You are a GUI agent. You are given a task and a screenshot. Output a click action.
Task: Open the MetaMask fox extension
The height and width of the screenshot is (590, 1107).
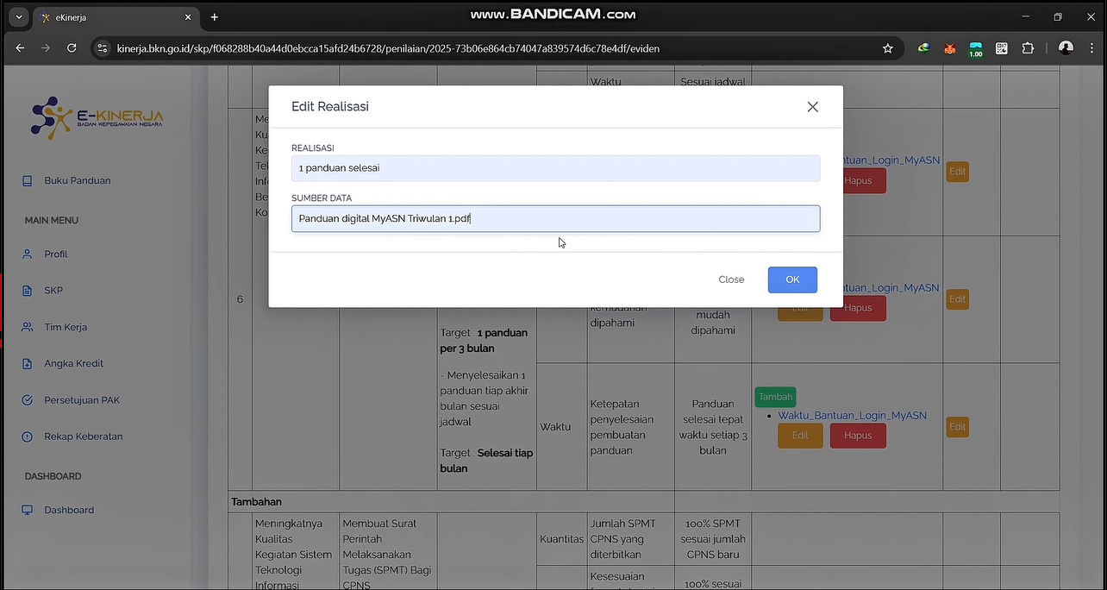point(949,48)
